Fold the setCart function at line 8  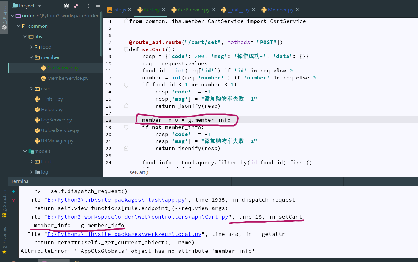click(126, 49)
